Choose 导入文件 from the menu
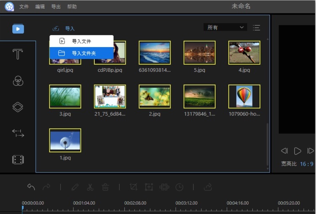 [82, 41]
